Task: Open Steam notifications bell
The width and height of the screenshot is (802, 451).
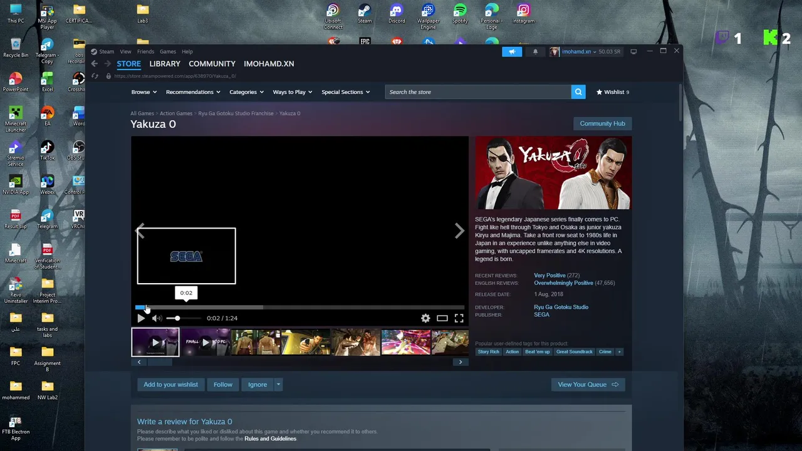Action: tap(535, 51)
